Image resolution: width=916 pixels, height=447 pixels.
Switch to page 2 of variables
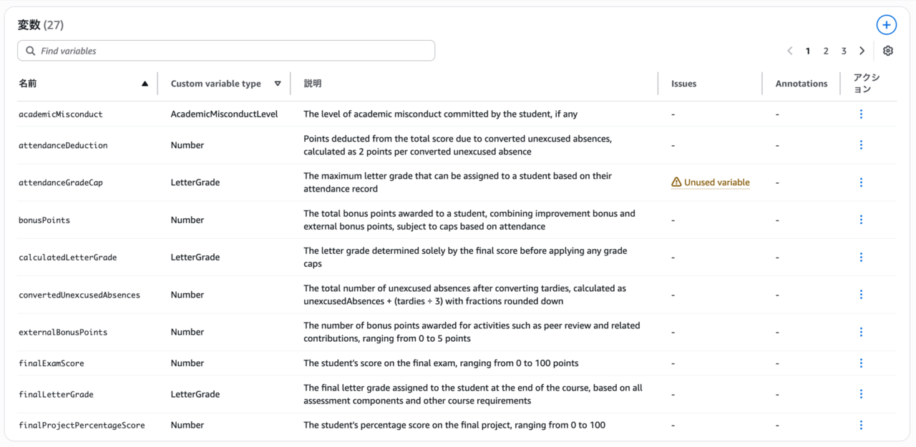[826, 51]
